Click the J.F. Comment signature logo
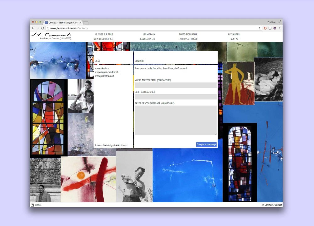 tap(51, 35)
